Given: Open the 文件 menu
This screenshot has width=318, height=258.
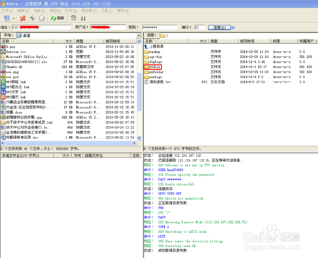Looking at the screenshot, I should tap(7, 11).
